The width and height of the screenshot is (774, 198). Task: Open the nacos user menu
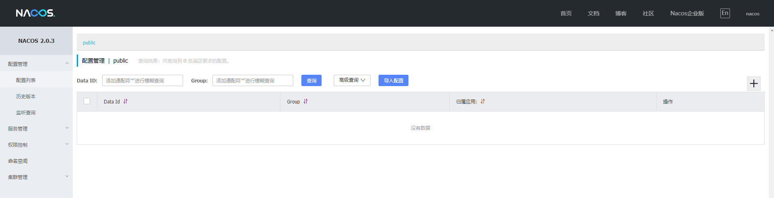pos(753,14)
